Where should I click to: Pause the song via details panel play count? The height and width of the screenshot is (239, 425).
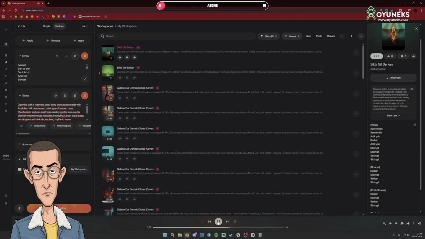tap(377, 56)
